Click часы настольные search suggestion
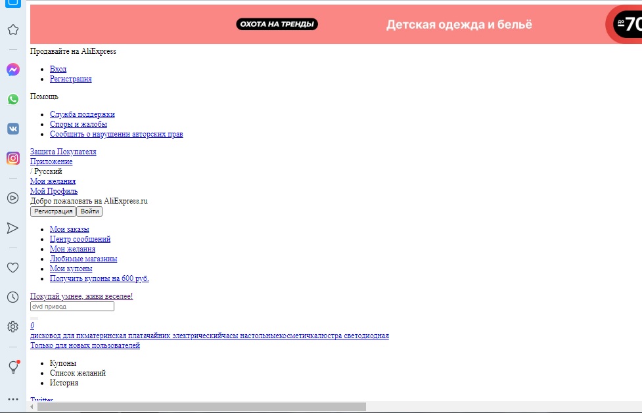Screen dimensions: 642x413 coord(249,336)
